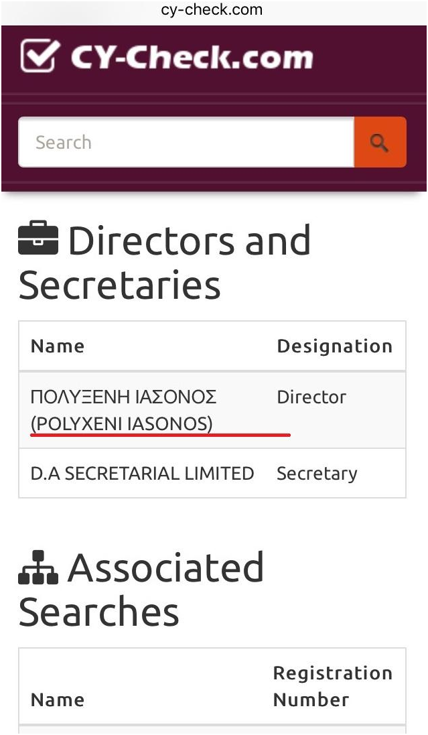The width and height of the screenshot is (428, 735).
Task: Click the org chart icon beside Associated
Action: tap(38, 567)
